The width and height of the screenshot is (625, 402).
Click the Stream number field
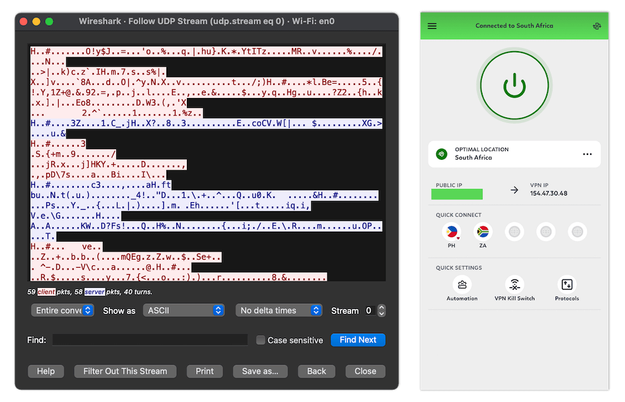[x=369, y=310]
